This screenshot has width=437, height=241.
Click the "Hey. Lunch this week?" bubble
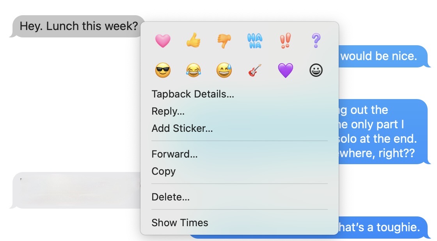pos(79,27)
